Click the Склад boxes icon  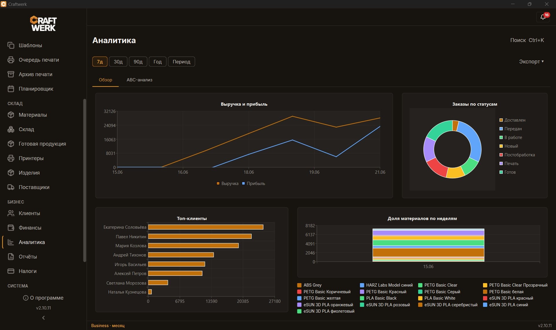point(11,129)
